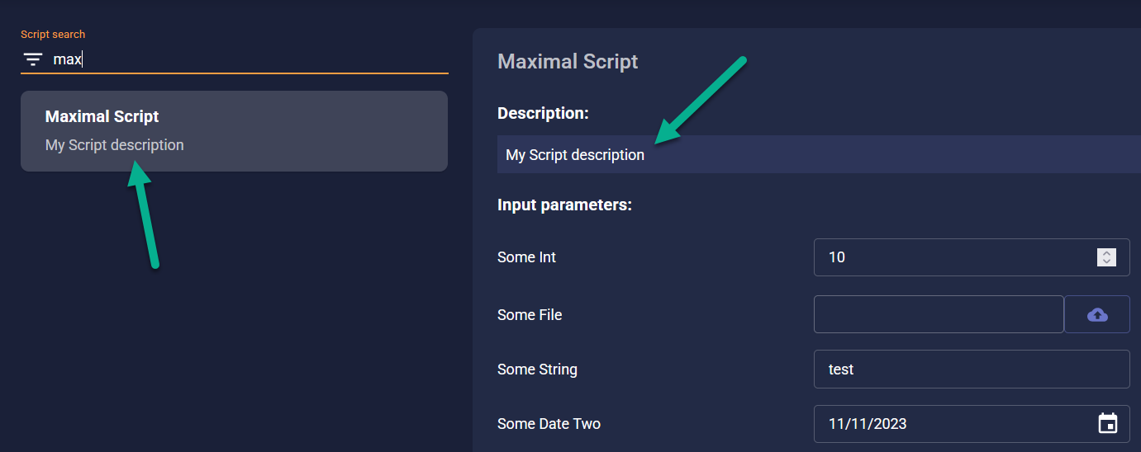Click the Input parameters heading
The height and width of the screenshot is (452, 1141).
[564, 205]
